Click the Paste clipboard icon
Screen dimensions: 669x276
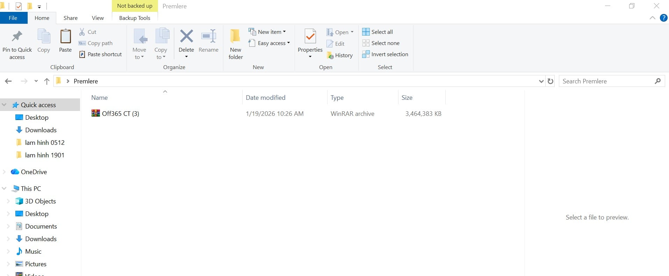[x=65, y=36]
